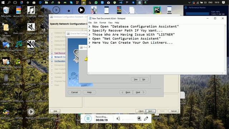The width and height of the screenshot is (229, 129).
Task: Open taskbar search magnifier
Action: [9, 3]
